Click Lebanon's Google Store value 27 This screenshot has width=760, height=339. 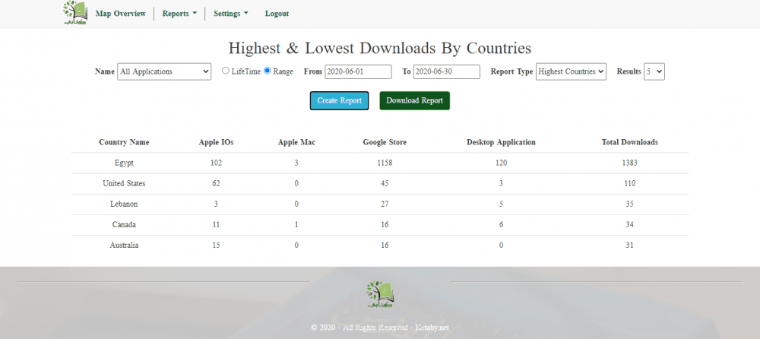(x=385, y=204)
